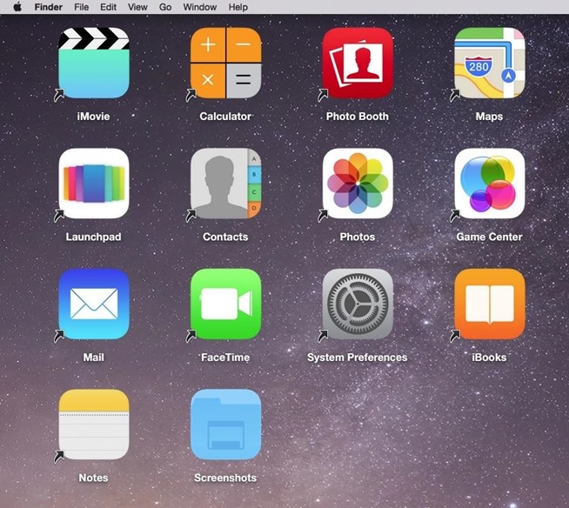Open the File menu
This screenshot has width=569, height=508.
(82, 7)
